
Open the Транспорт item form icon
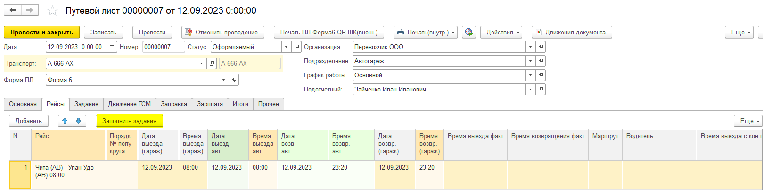coord(212,64)
